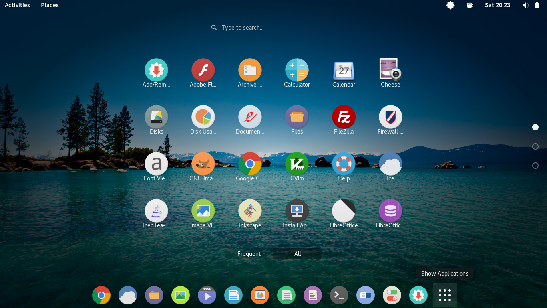Image resolution: width=547 pixels, height=308 pixels.
Task: Open the Files folder icon in the dock
Action: tap(154, 296)
